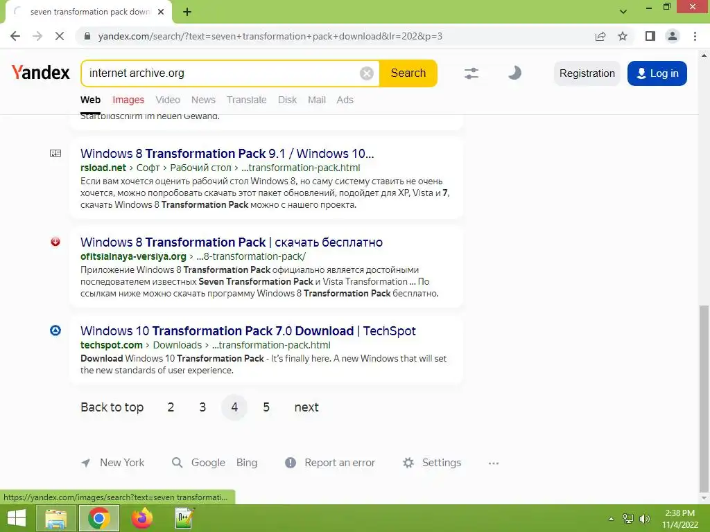Open the Chrome profile avatar
710x532 pixels.
tap(673, 36)
